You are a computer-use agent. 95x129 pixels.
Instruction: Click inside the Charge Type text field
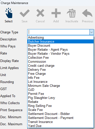point(58,32)
